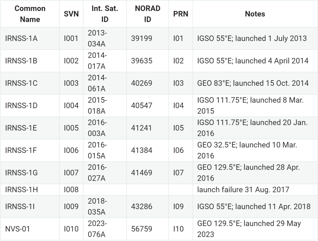Select NORAD ID 41384
This screenshot has height=241, width=318.
coord(142,151)
